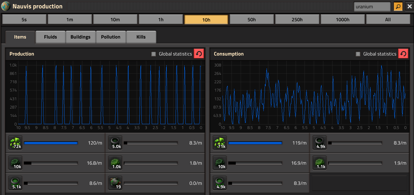This screenshot has width=414, height=195.
Task: Click uranium-235 icon showing 1.0k produced
Action: point(115,163)
